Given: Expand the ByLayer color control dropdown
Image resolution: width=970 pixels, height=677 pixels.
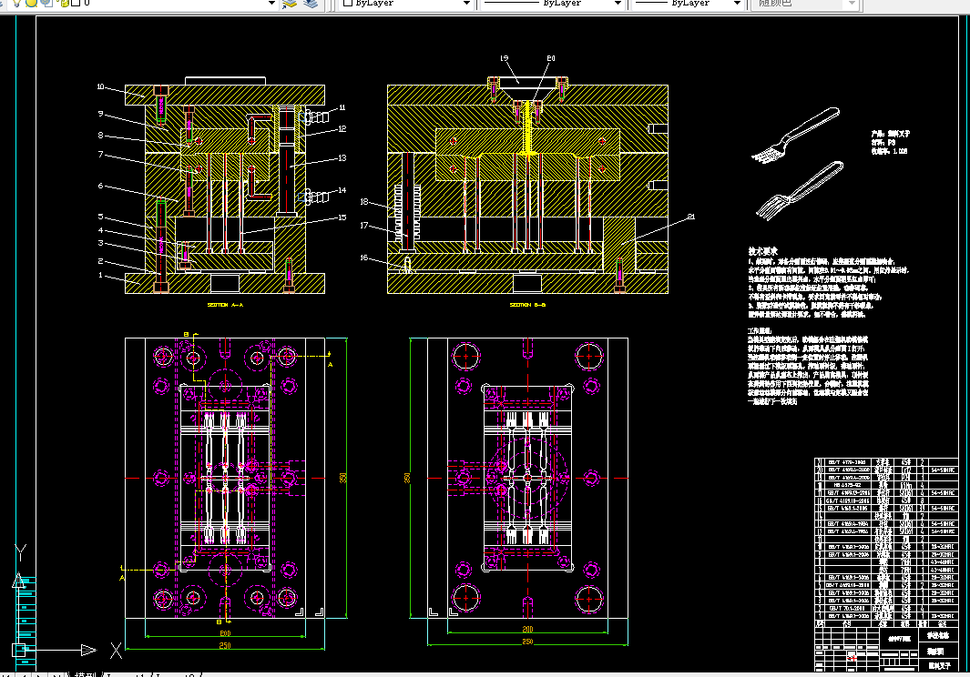Looking at the screenshot, I should [x=466, y=3].
